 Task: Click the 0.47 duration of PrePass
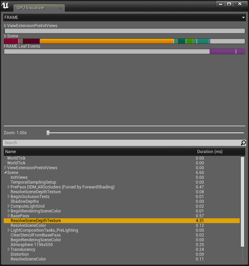200,187
